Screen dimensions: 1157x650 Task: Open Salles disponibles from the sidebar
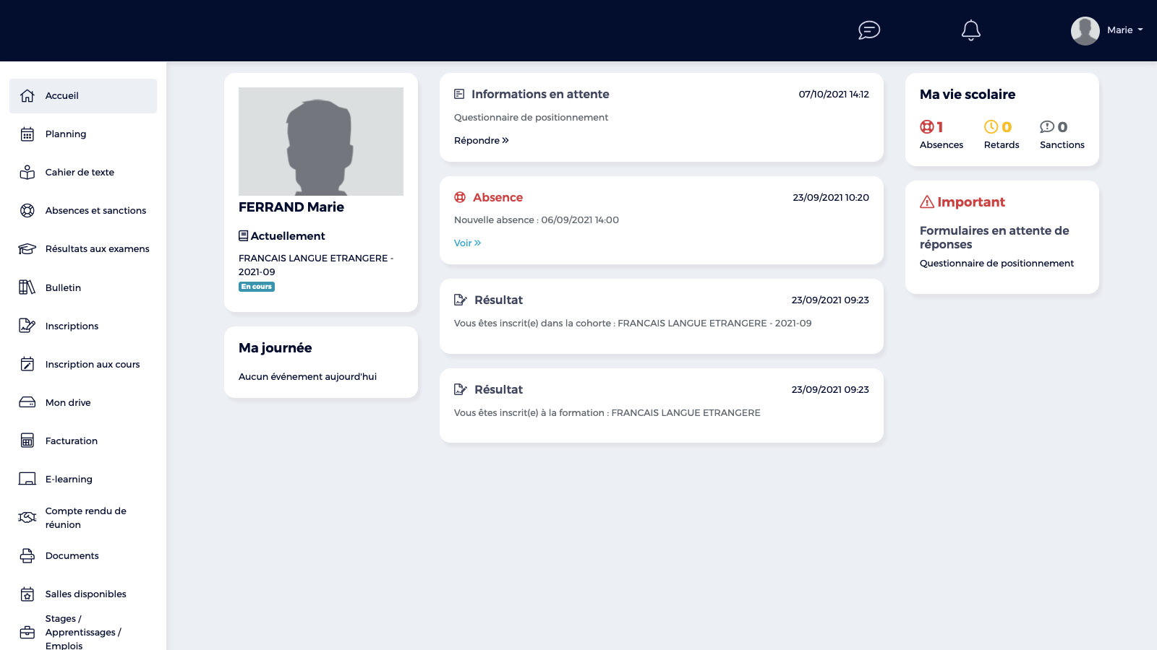click(x=85, y=594)
